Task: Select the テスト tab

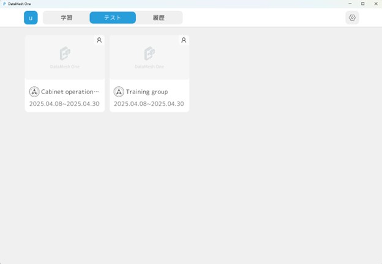Action: coord(113,18)
